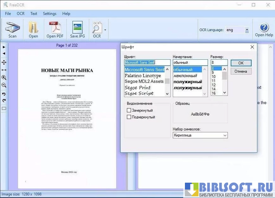Select Palatino Linotype in font list
This screenshot has width=275, height=198.
[143, 76]
